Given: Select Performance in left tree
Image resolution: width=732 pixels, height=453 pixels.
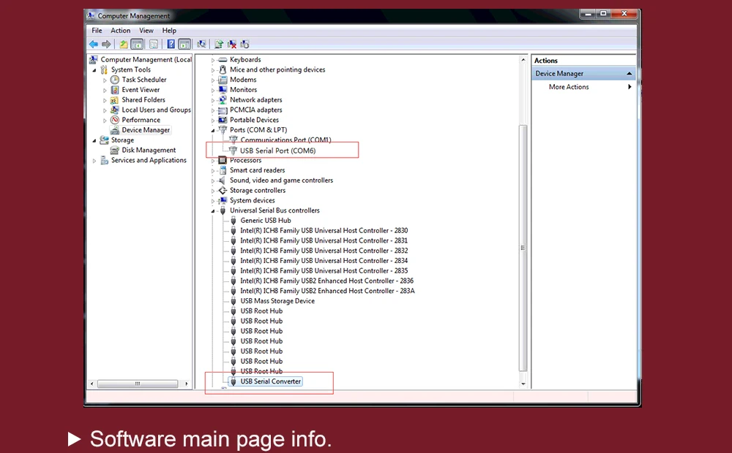Looking at the screenshot, I should (141, 120).
